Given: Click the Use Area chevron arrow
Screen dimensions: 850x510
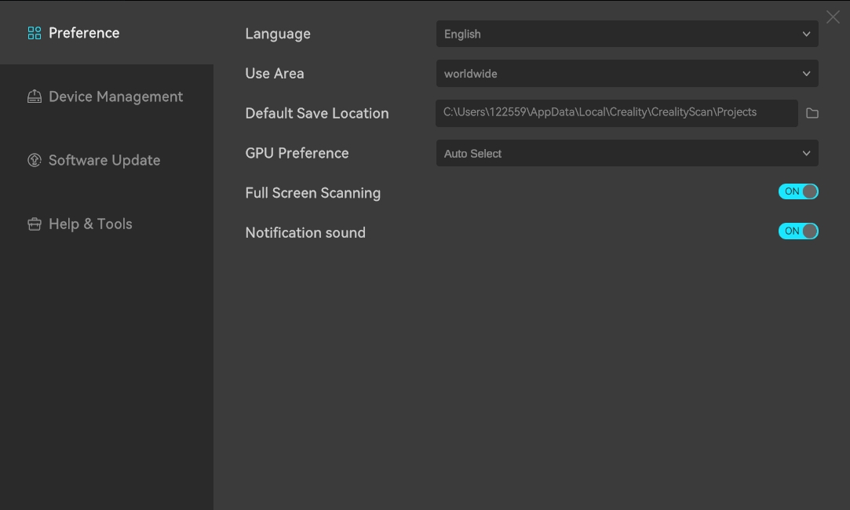Looking at the screenshot, I should click(x=806, y=73).
